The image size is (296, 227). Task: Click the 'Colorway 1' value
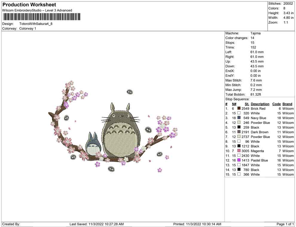(x=28, y=29)
